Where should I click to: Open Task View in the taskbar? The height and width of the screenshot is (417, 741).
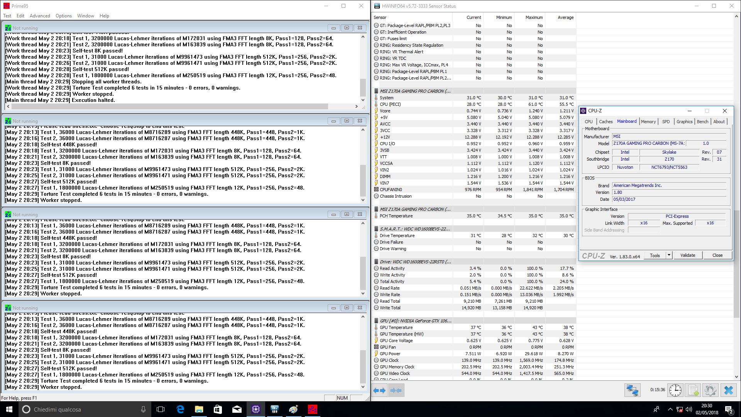point(161,409)
